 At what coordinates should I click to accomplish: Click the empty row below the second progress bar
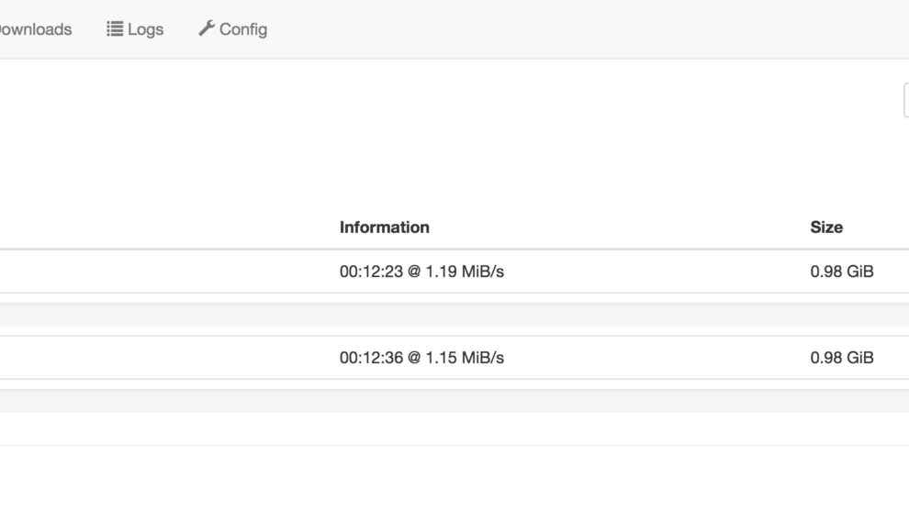[454, 428]
